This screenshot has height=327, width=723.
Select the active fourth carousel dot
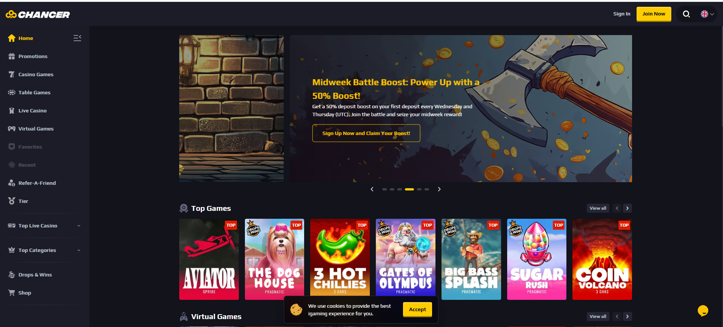tap(409, 189)
